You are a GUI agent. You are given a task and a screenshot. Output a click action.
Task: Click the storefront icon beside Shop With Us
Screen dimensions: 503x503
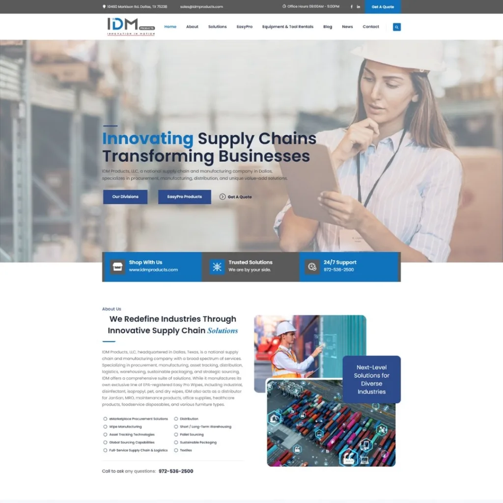(x=117, y=267)
